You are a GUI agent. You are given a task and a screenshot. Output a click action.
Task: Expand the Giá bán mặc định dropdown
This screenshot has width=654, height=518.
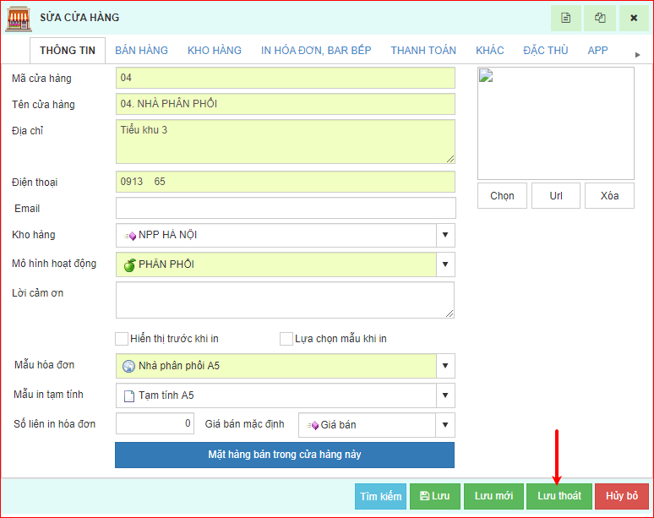point(445,424)
